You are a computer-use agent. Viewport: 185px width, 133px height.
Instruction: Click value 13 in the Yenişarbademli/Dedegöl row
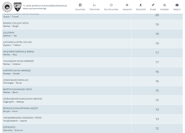coord(157,119)
